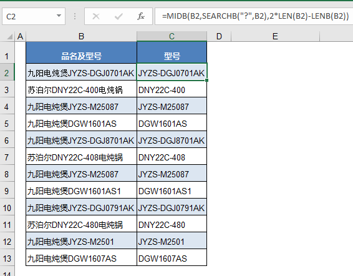Select cell 九阳电炖煲DGW1601AS in row 5
Viewport: 353px width, 276px height.
coord(81,122)
